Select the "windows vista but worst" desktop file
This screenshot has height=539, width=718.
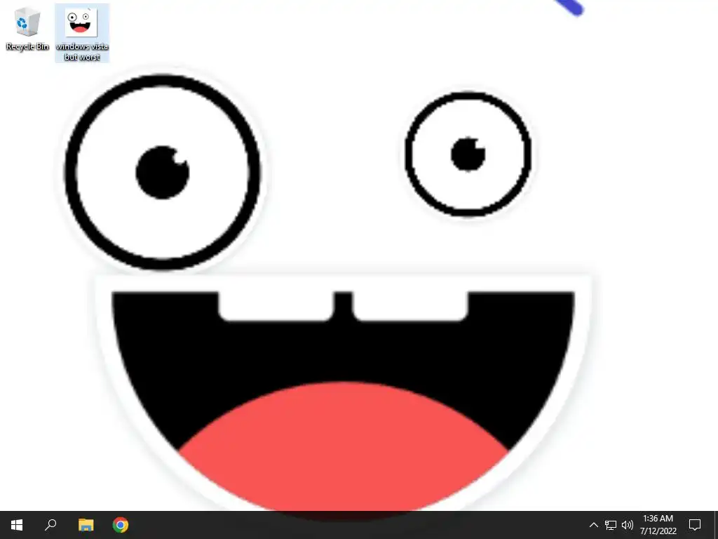coord(82,33)
